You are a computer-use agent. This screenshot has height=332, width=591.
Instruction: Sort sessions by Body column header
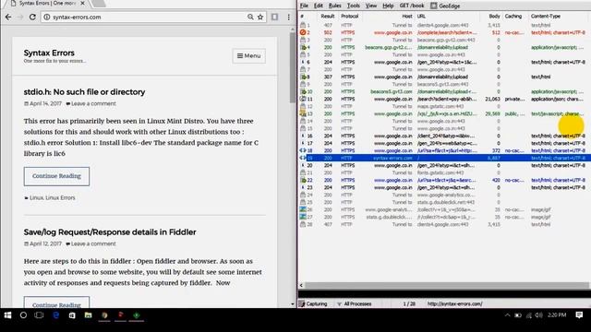(494, 17)
